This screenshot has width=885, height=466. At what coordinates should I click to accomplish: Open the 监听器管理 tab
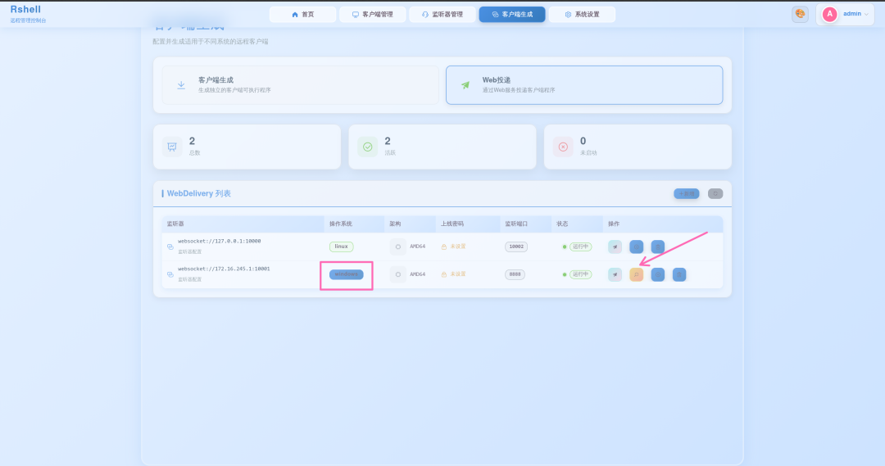coord(442,14)
